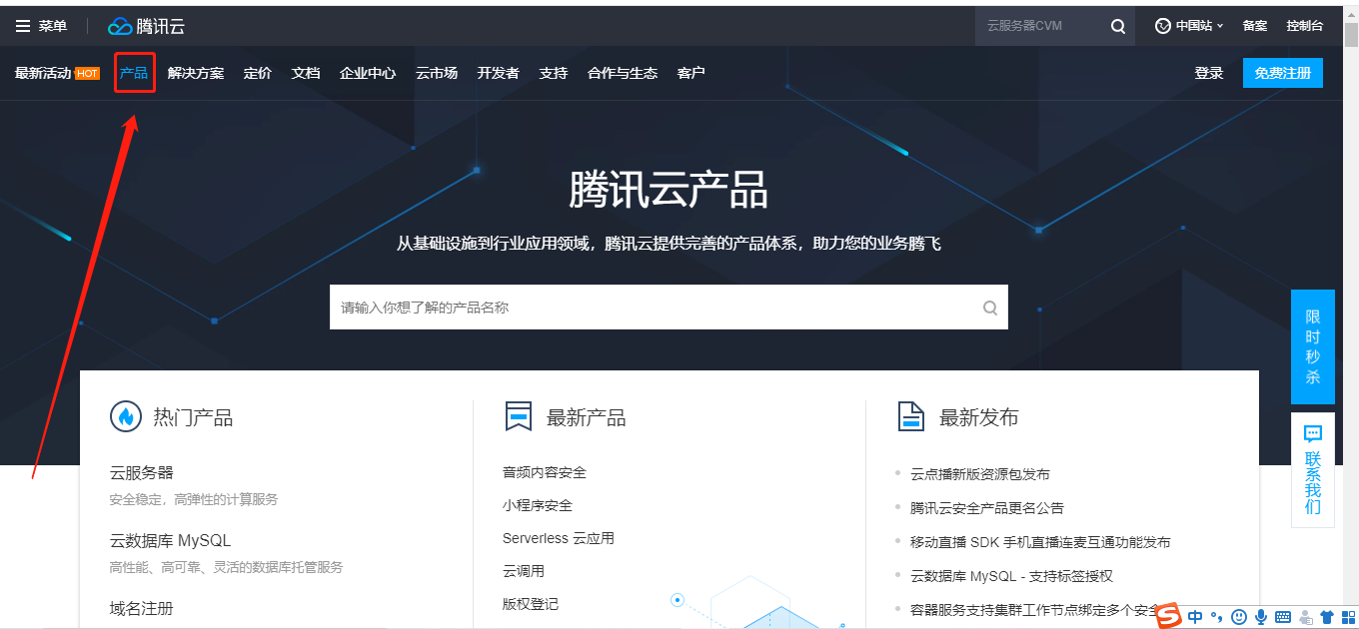Open the 定价 menu item
This screenshot has width=1359, height=629.
click(258, 73)
